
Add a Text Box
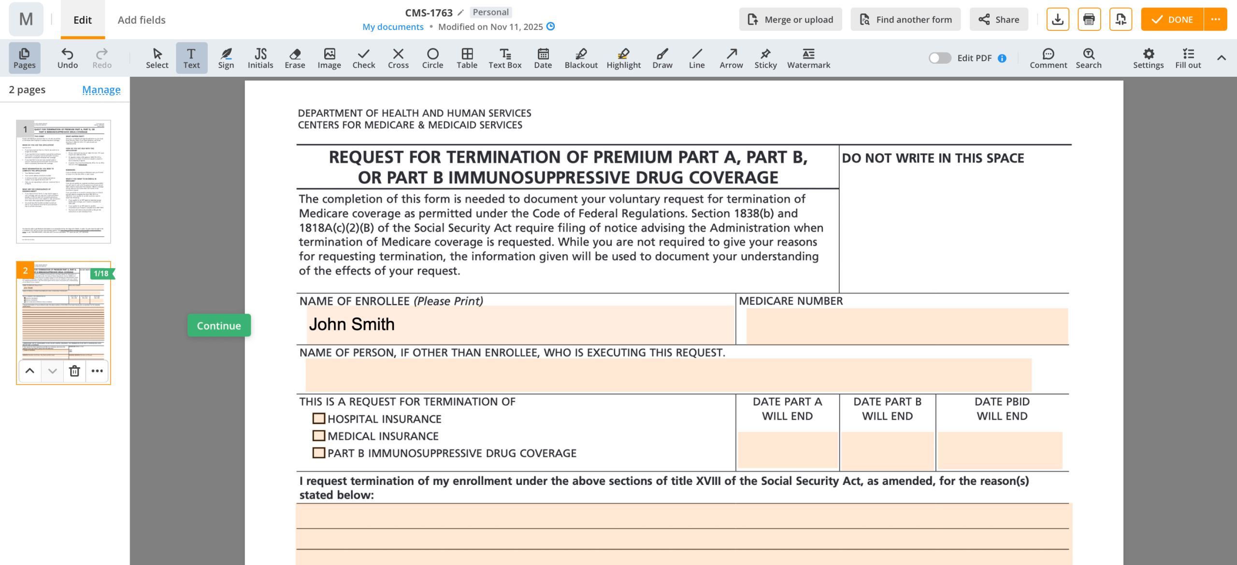pos(505,58)
